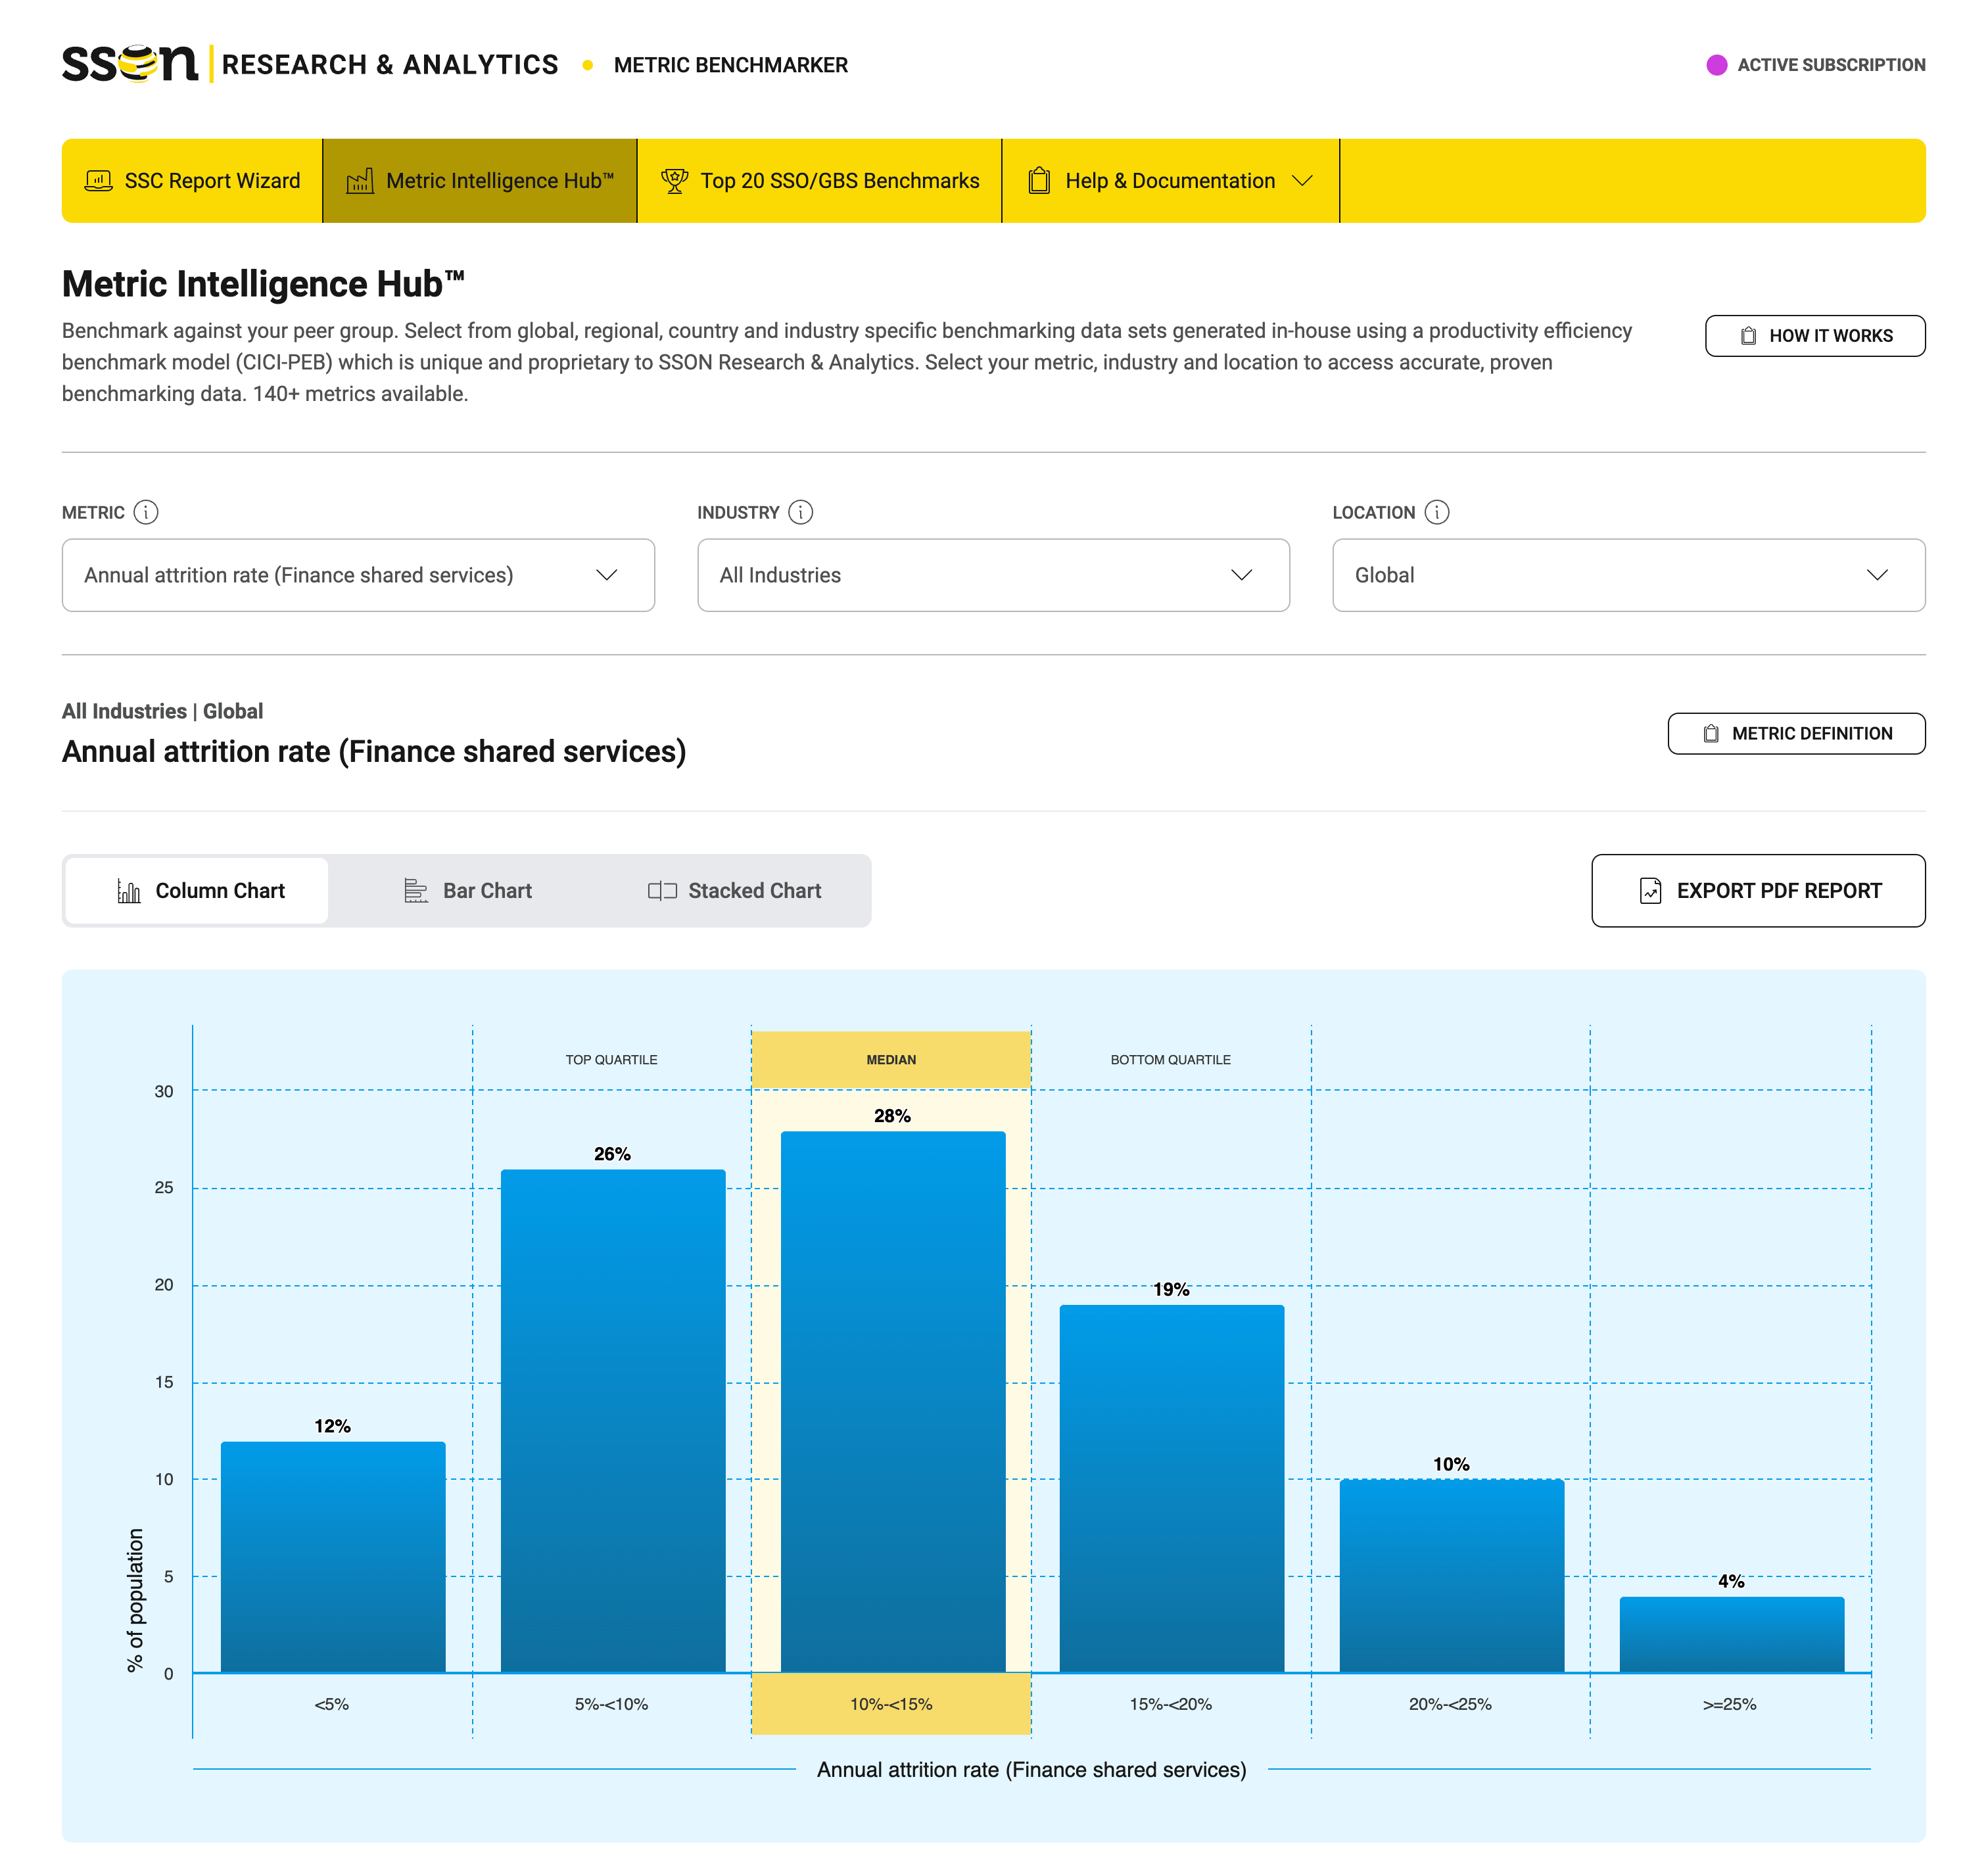Open the Metric Definition button
This screenshot has width=1988, height=1865.
1796,734
